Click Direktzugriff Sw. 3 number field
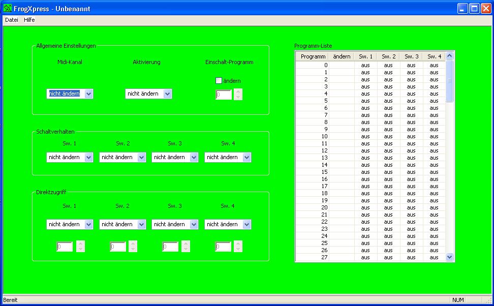This screenshot has width=494, height=306. (x=170, y=247)
